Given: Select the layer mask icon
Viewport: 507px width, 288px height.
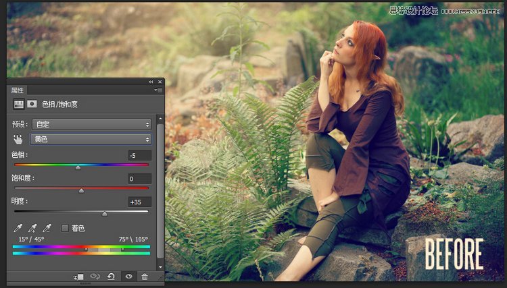Looking at the screenshot, I should point(32,105).
